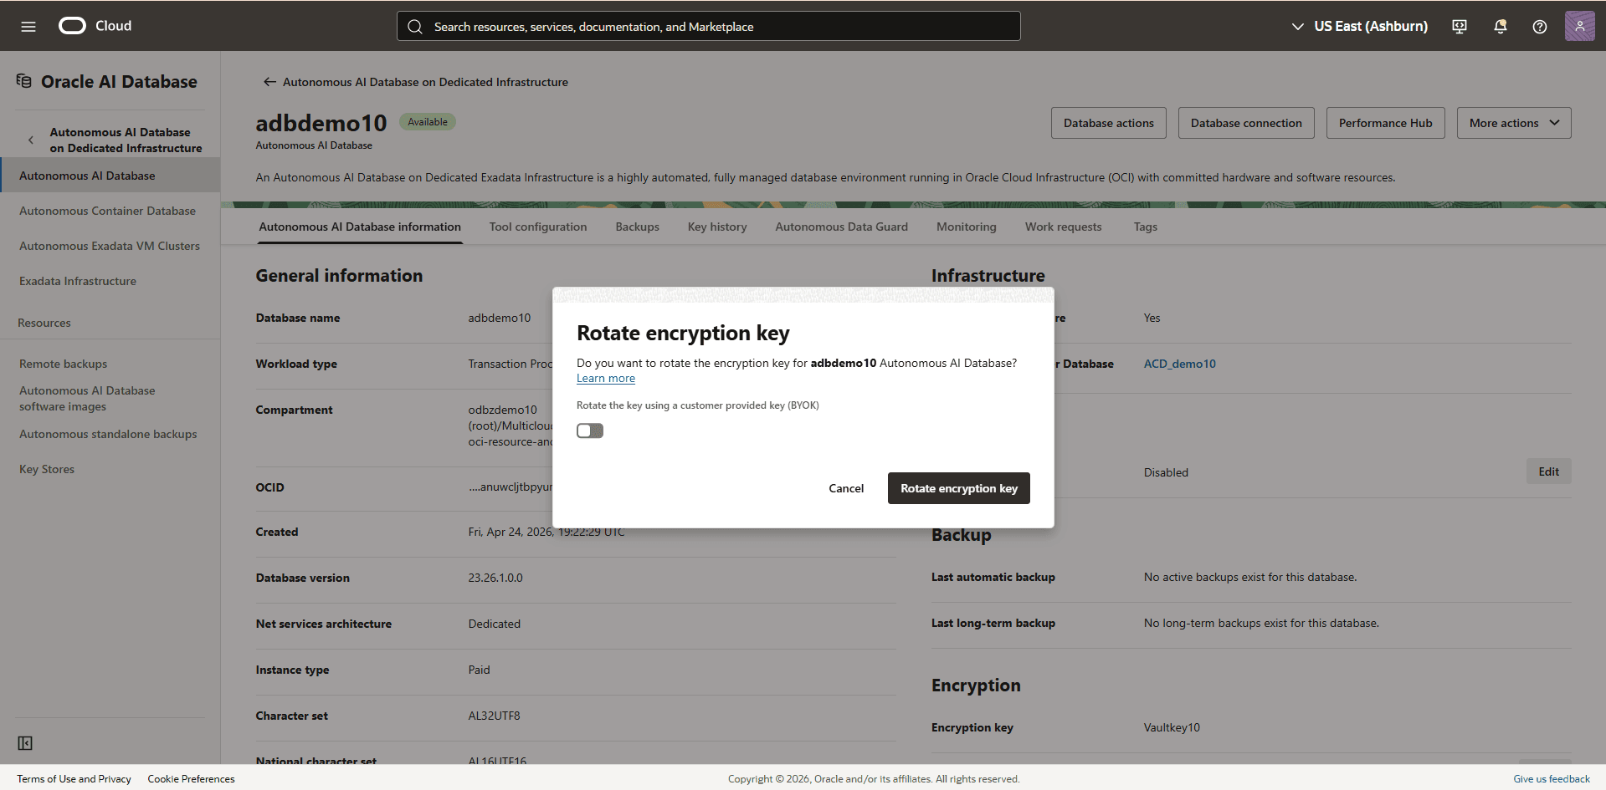Switch to the Tool configuration tab

[x=538, y=227]
